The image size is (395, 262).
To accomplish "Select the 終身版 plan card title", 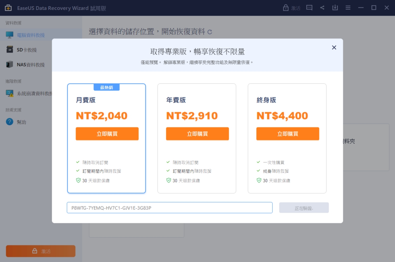I will pos(266,100).
